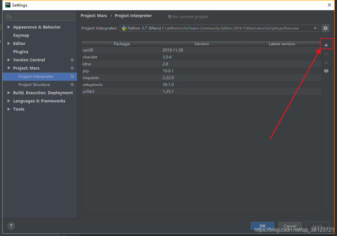Expand Build, Execution, Deployment arrow
337x236 pixels.
pos(9,93)
